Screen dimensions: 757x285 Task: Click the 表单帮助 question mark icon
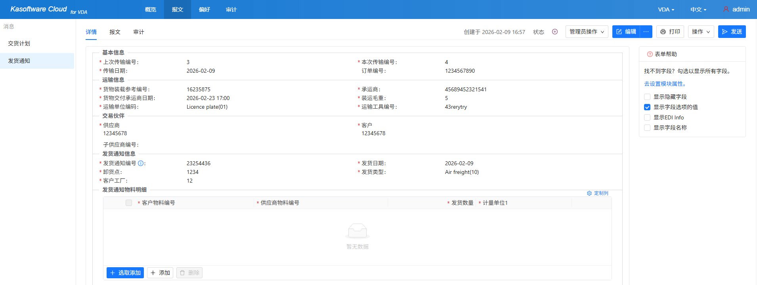tap(650, 54)
